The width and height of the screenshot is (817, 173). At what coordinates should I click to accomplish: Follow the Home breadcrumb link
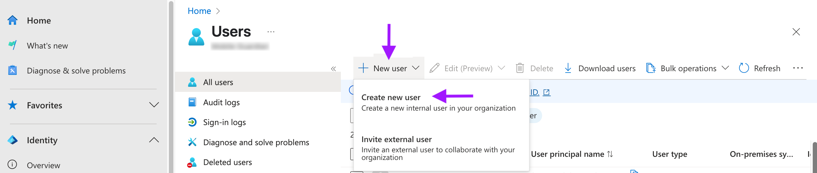[x=199, y=11]
